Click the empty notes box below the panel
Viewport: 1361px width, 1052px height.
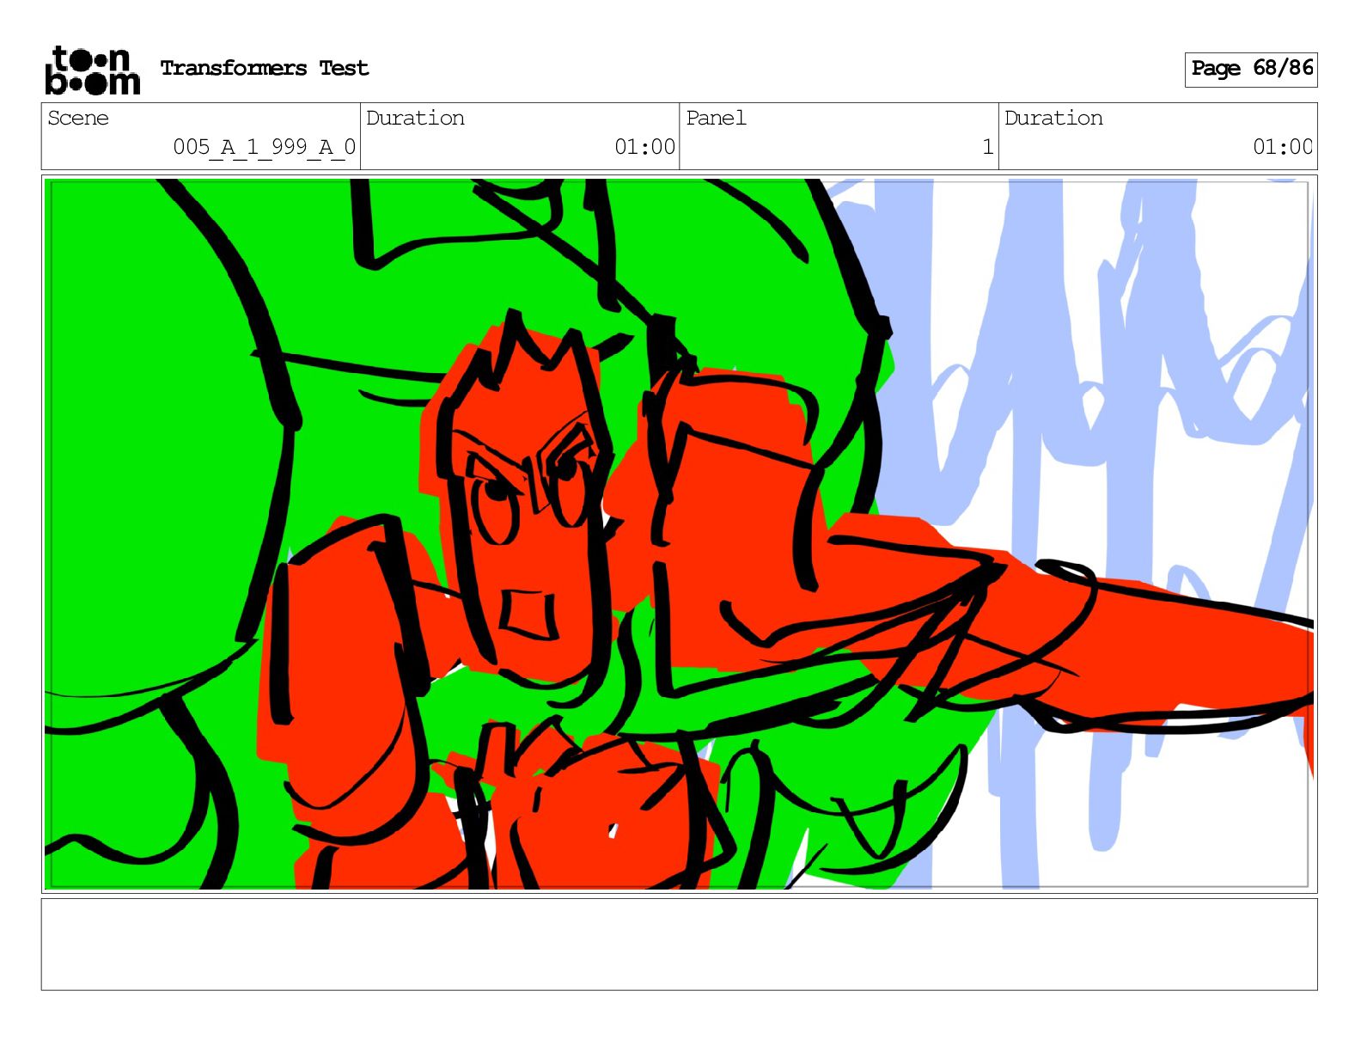pyautogui.click(x=679, y=945)
